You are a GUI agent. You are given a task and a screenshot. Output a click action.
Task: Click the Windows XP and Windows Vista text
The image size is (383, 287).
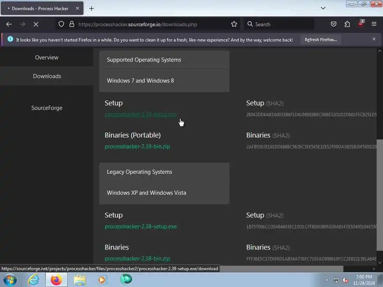point(146,193)
